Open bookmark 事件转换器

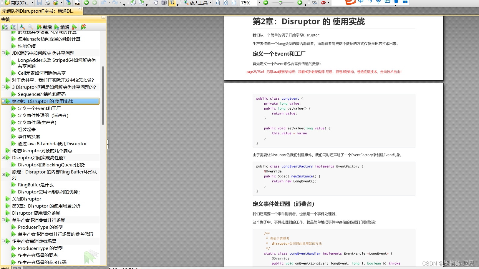pos(29,136)
